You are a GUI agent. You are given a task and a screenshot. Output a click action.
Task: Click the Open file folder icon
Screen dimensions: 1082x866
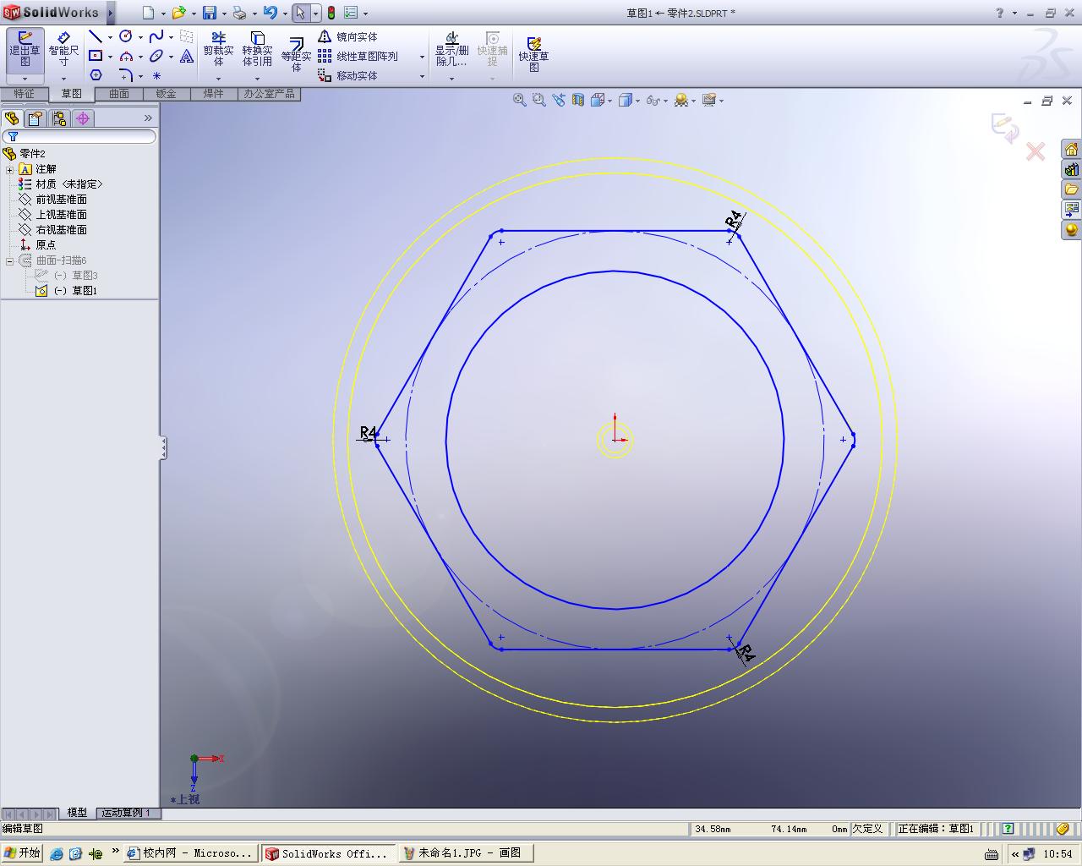(178, 13)
